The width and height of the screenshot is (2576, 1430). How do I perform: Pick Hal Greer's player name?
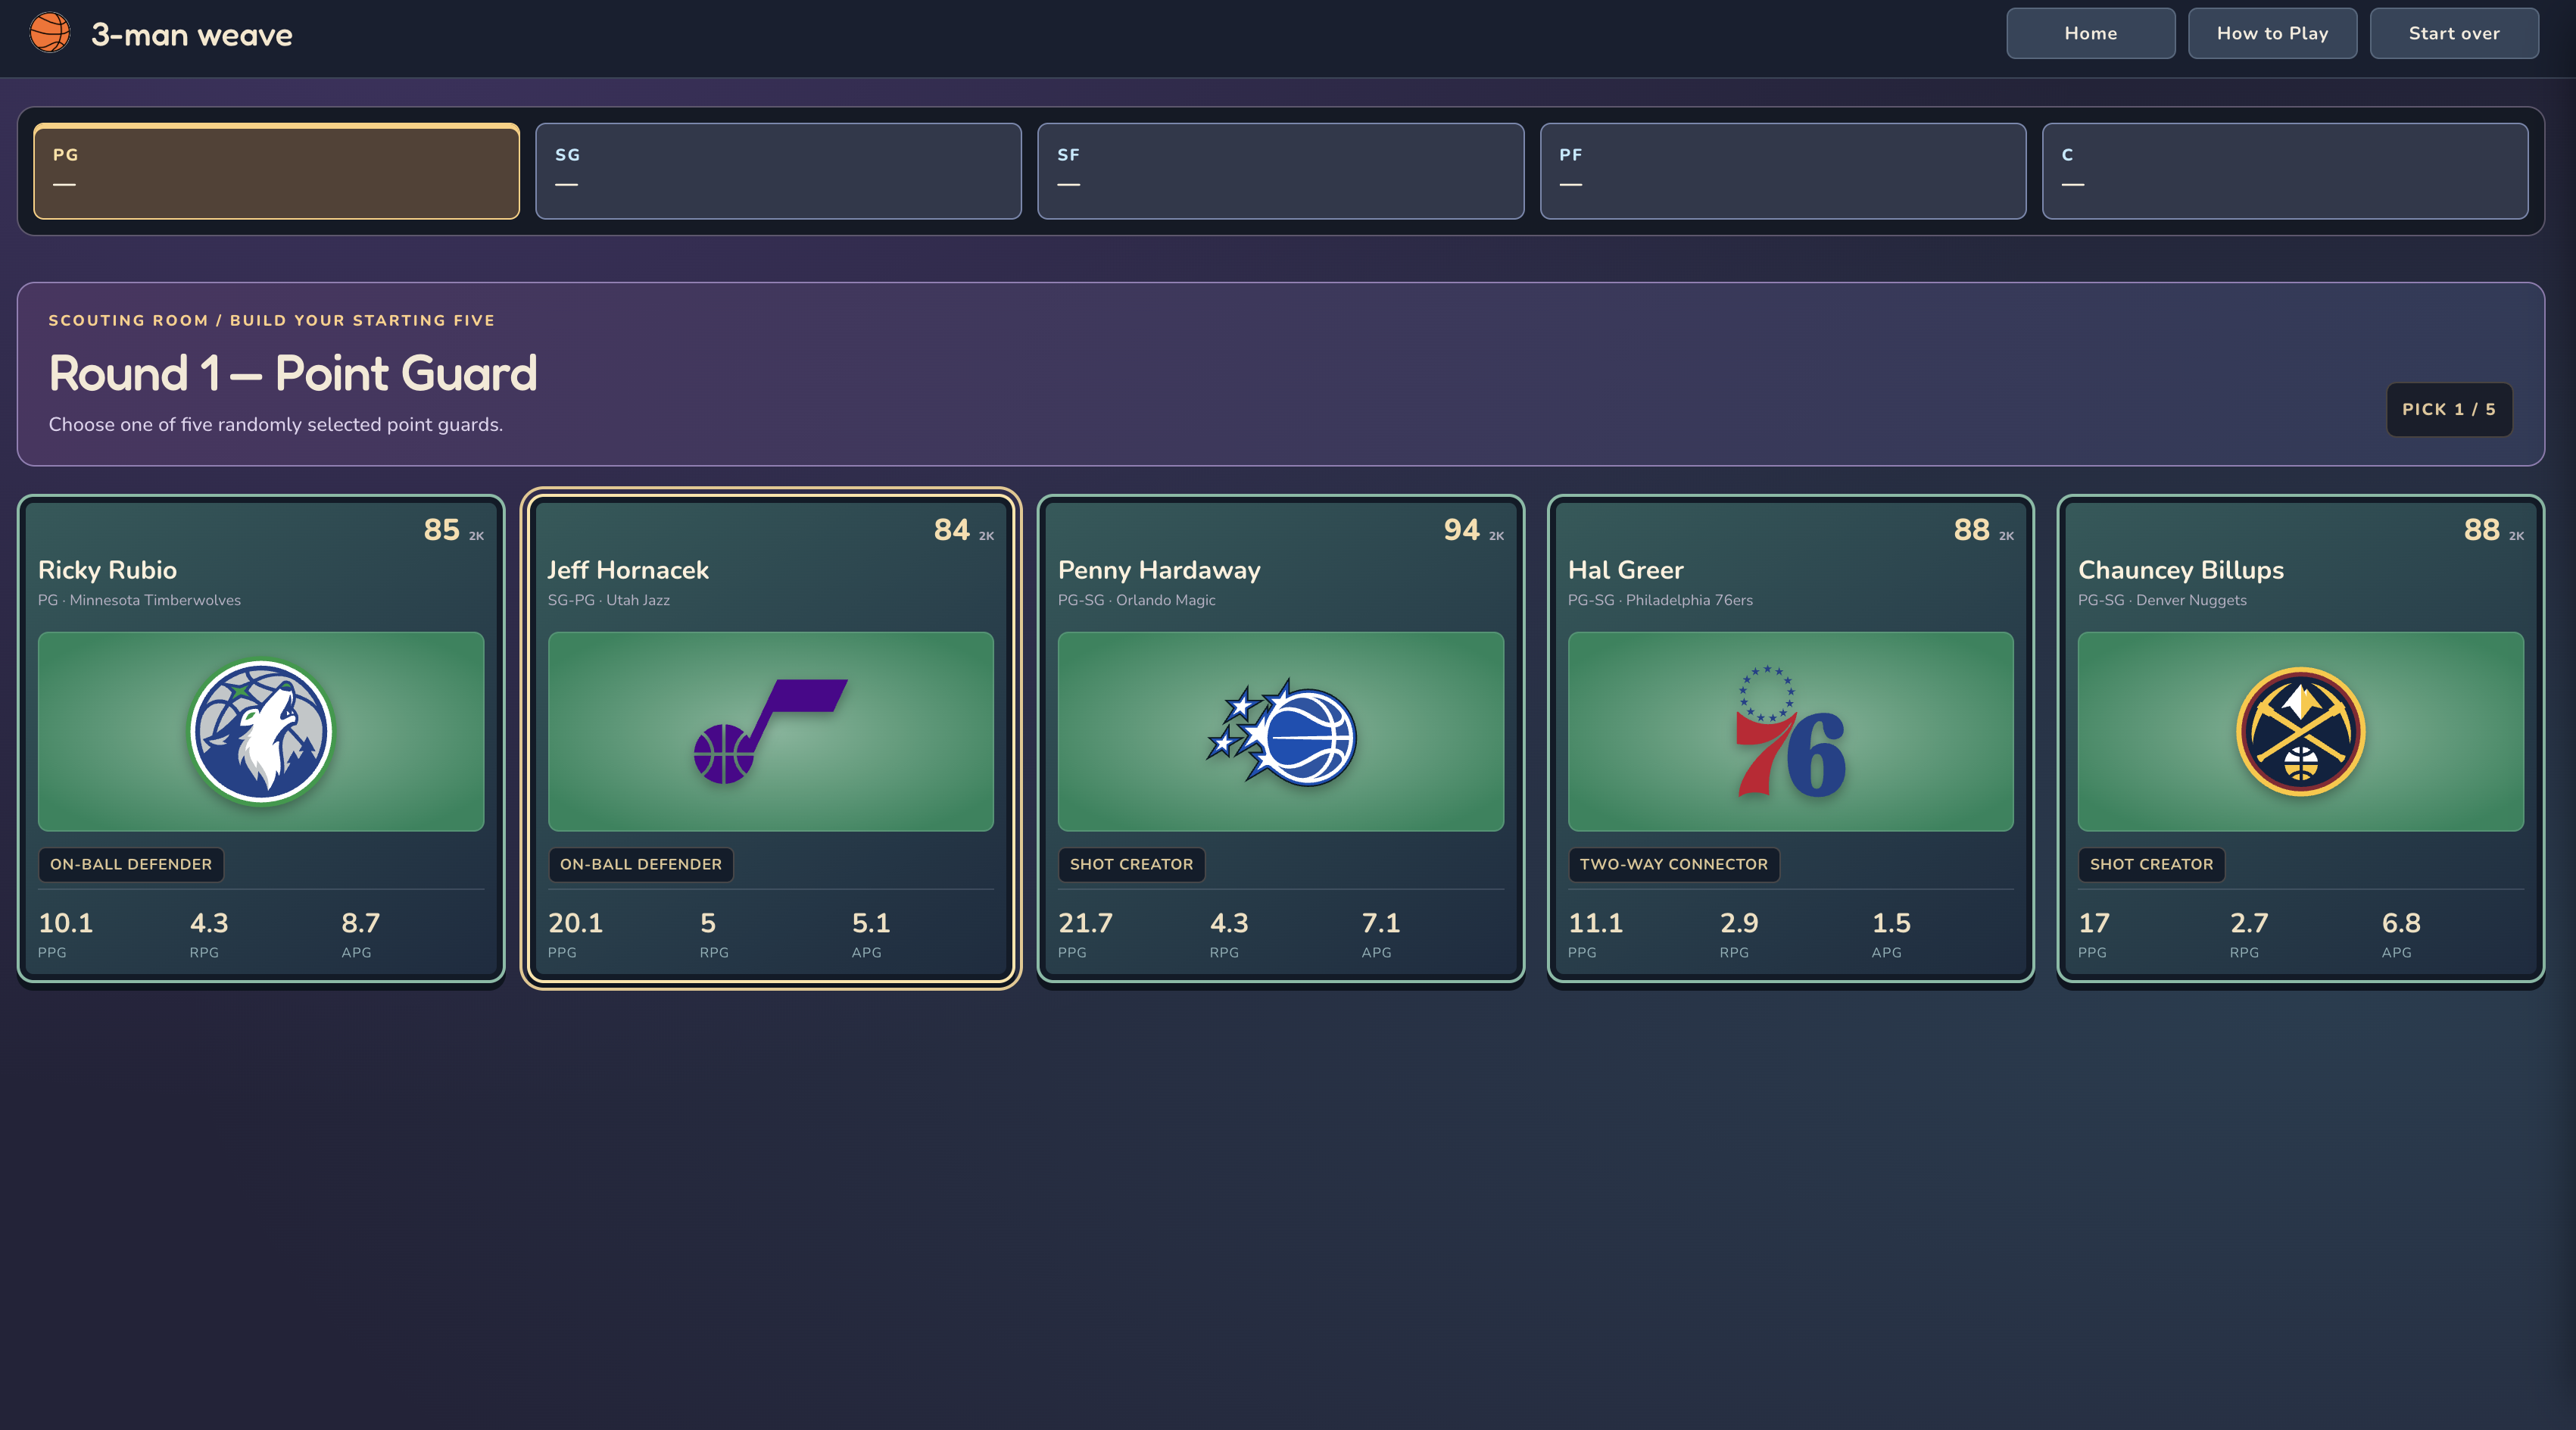click(x=1626, y=570)
